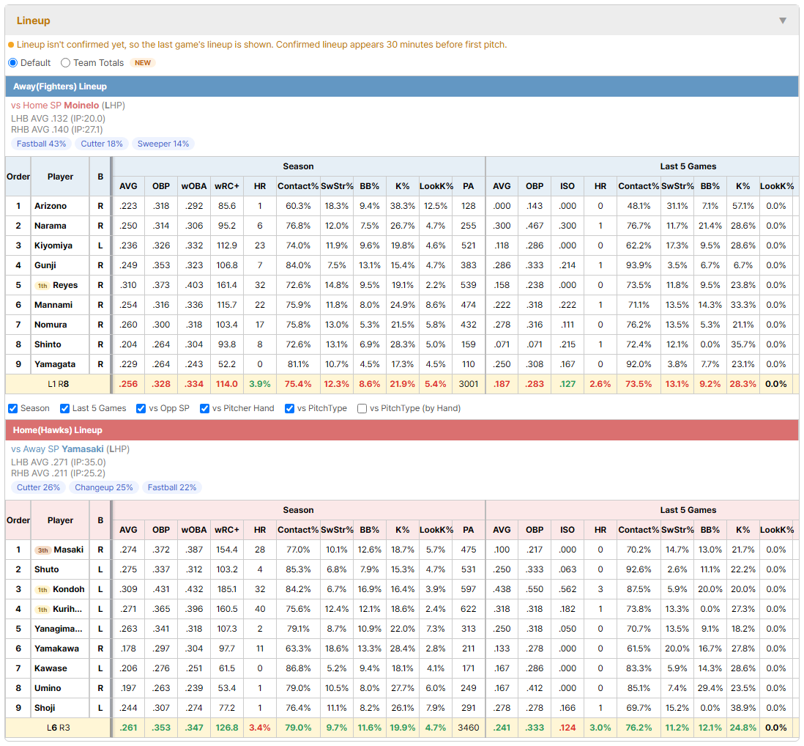
Task: Click the 3th badge next to Masaki
Action: coord(43,550)
